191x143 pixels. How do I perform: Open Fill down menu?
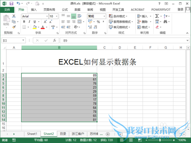coord(157,22)
